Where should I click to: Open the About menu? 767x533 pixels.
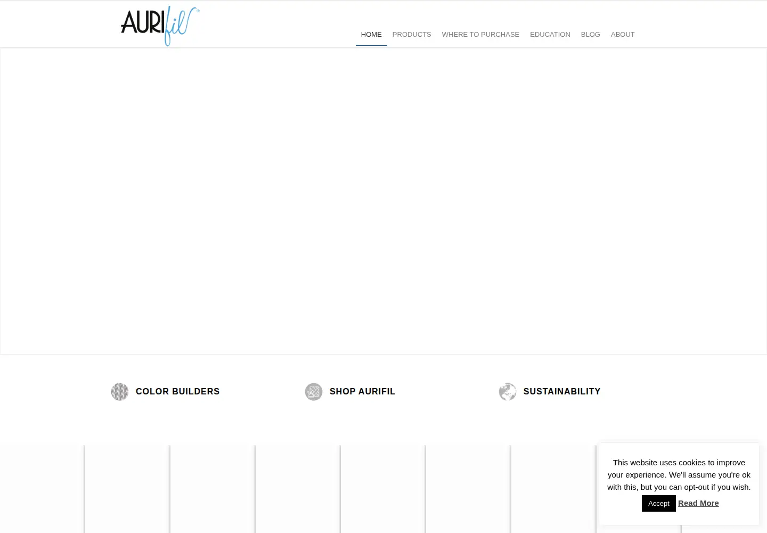tap(623, 35)
